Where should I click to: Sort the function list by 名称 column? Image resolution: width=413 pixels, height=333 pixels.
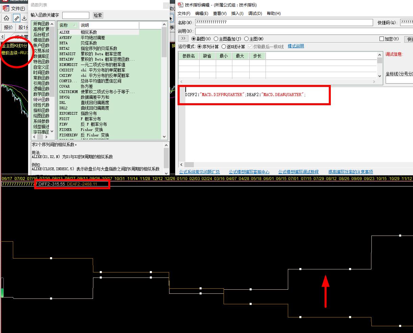[68, 25]
